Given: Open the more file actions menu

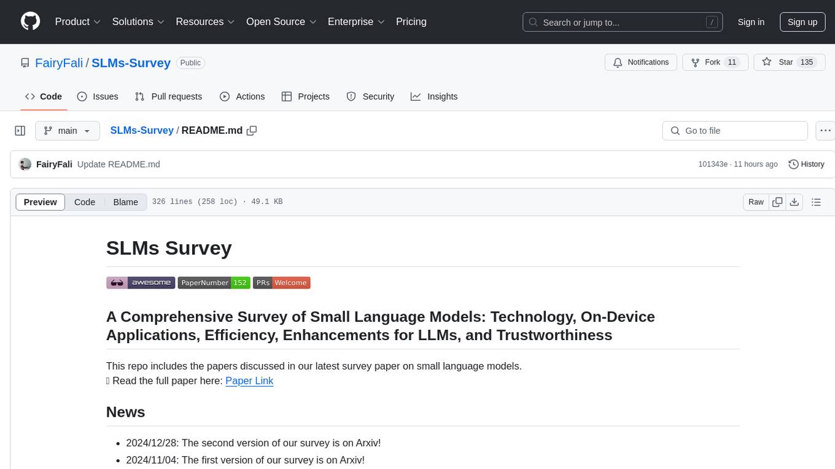Looking at the screenshot, I should (825, 131).
